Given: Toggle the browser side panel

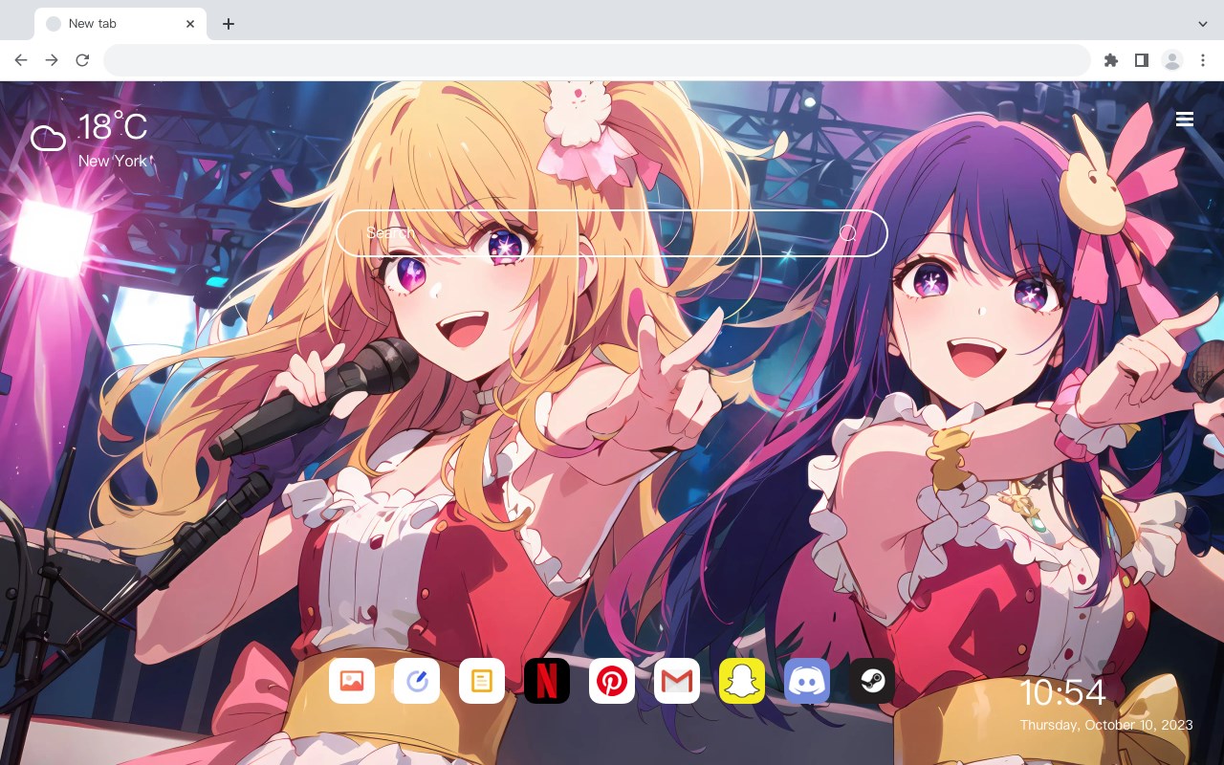Looking at the screenshot, I should coord(1141,60).
